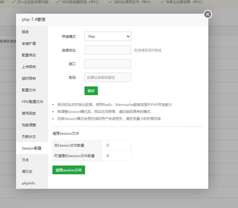Click the 专享企业服务群 text in the background page
238x208 pixels.
[x=184, y=2]
